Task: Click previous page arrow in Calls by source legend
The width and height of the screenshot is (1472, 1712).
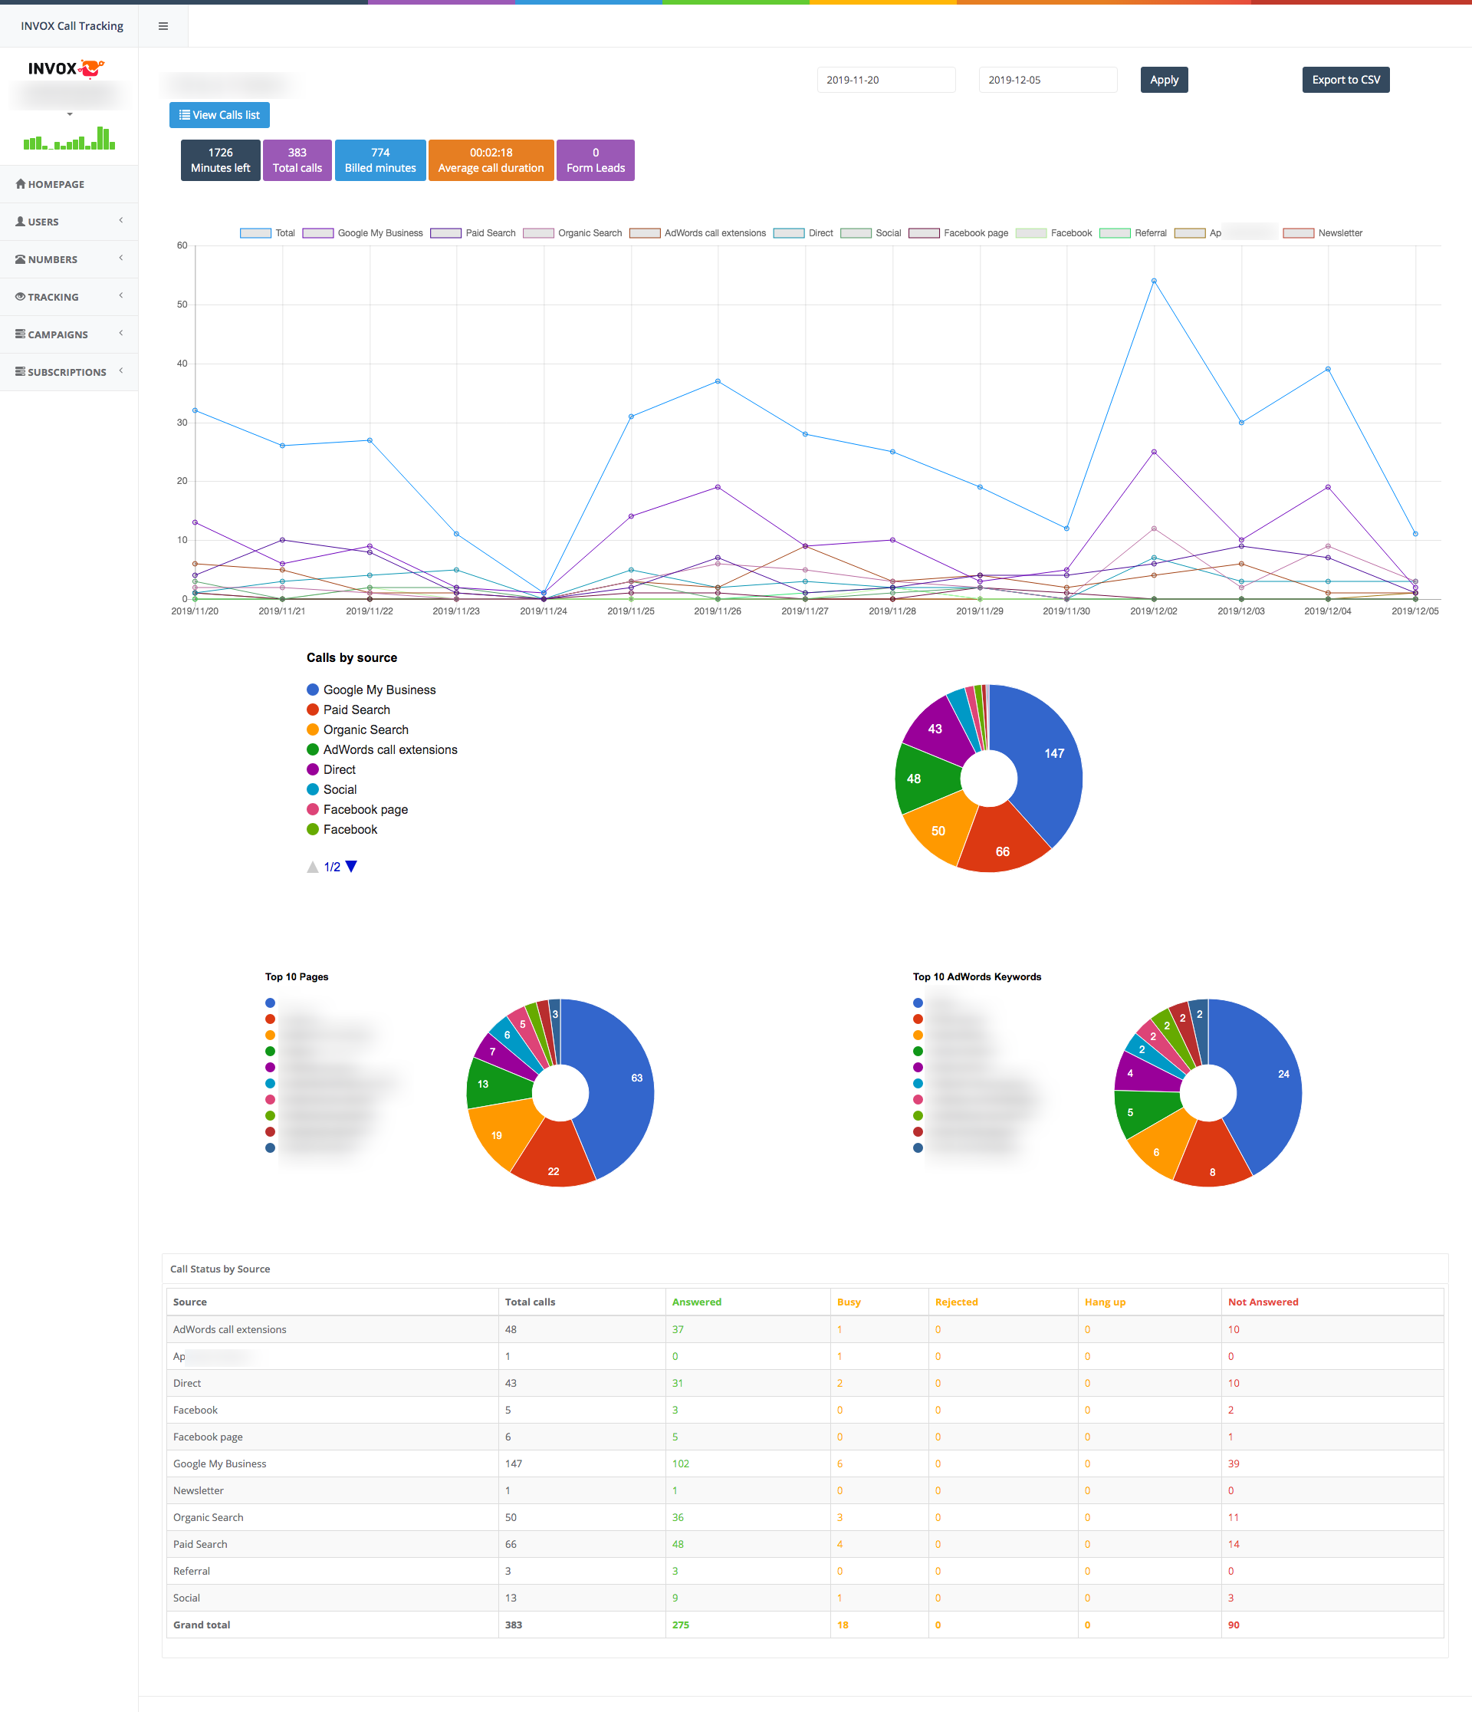Action: (x=312, y=867)
